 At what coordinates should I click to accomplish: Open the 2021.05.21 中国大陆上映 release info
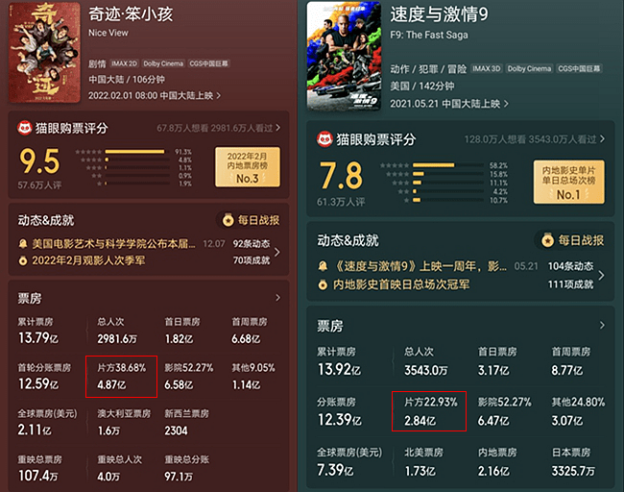pos(449,104)
